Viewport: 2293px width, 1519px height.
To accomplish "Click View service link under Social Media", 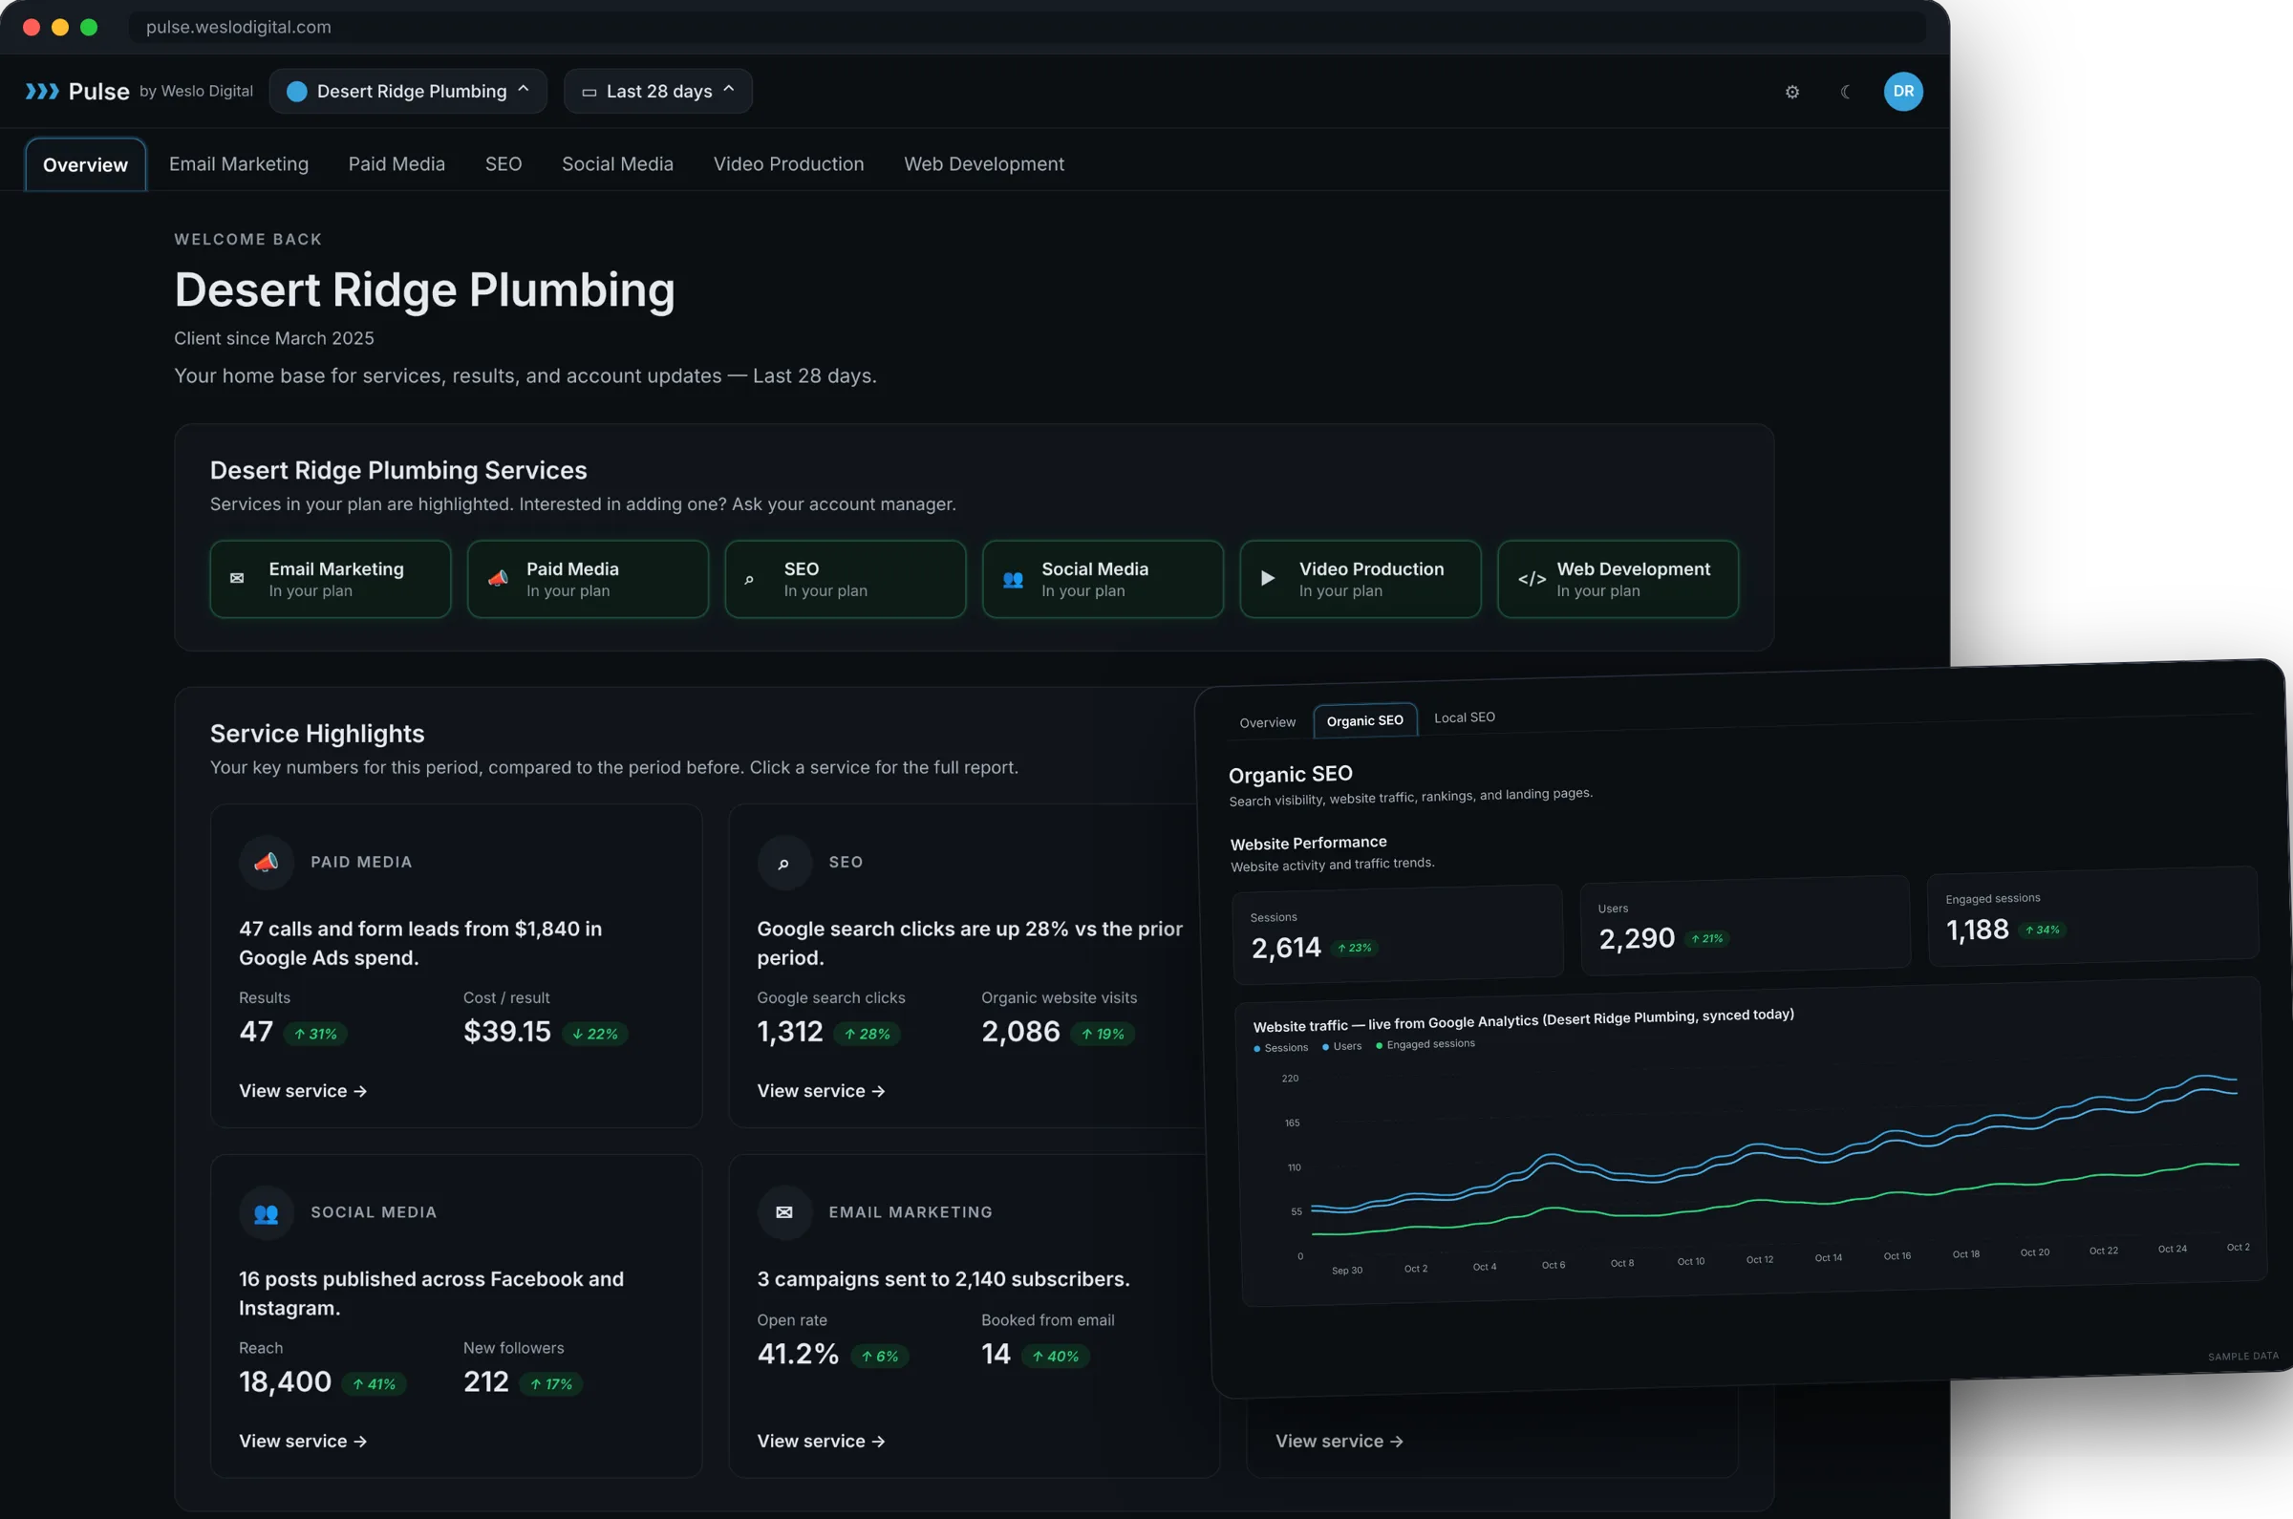I will [x=302, y=1442].
